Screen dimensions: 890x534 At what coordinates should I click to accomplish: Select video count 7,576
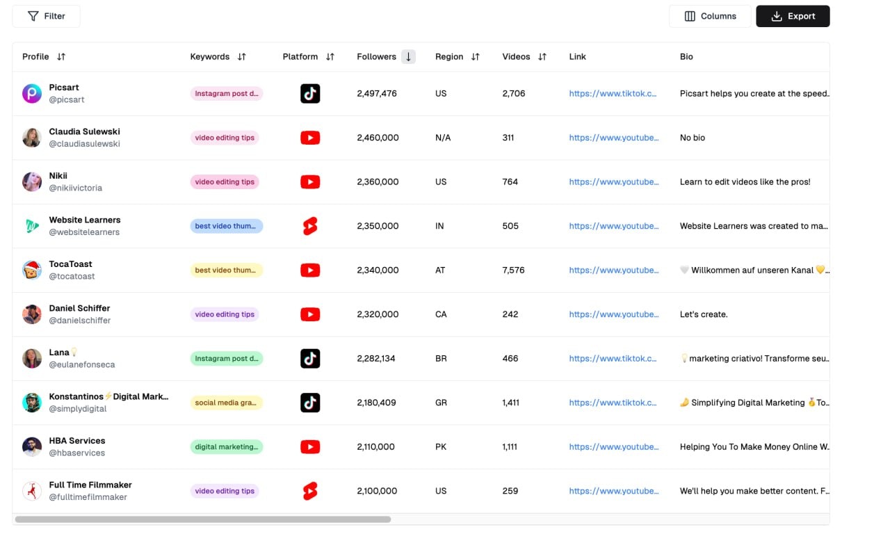tap(514, 270)
